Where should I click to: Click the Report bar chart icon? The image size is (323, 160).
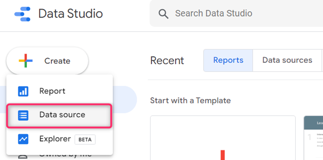coord(23,91)
